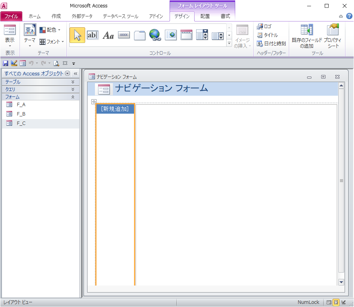Open 既存のフィールドの追加 field list

tap(307, 36)
